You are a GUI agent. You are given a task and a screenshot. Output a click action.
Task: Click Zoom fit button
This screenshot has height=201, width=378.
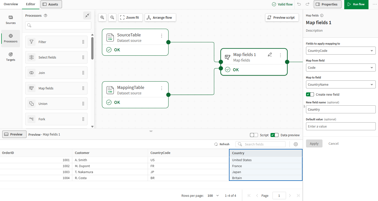tap(130, 17)
